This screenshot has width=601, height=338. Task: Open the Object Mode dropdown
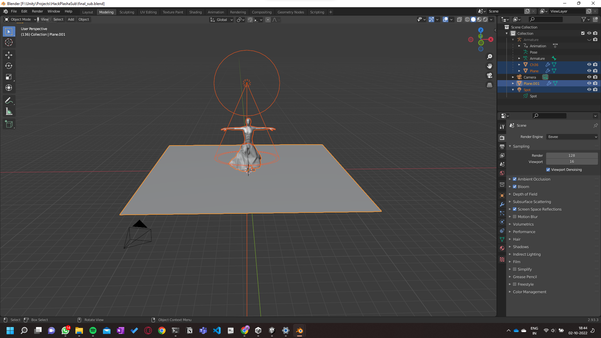(x=21, y=19)
